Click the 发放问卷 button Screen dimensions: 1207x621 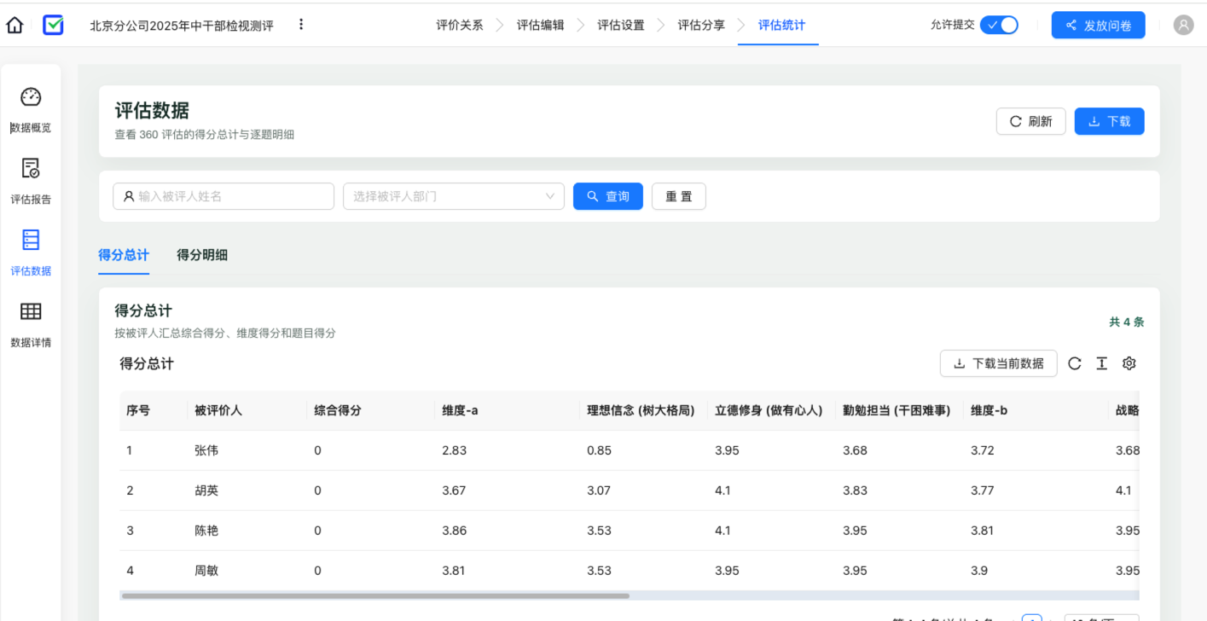(x=1099, y=26)
